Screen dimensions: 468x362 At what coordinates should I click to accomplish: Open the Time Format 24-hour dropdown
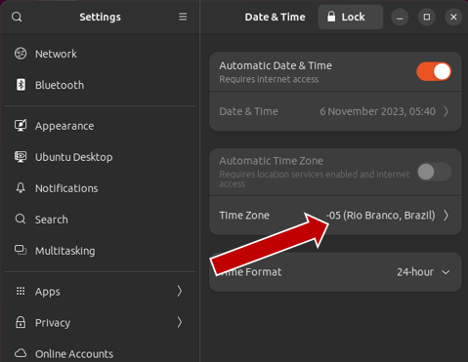pyautogui.click(x=423, y=272)
